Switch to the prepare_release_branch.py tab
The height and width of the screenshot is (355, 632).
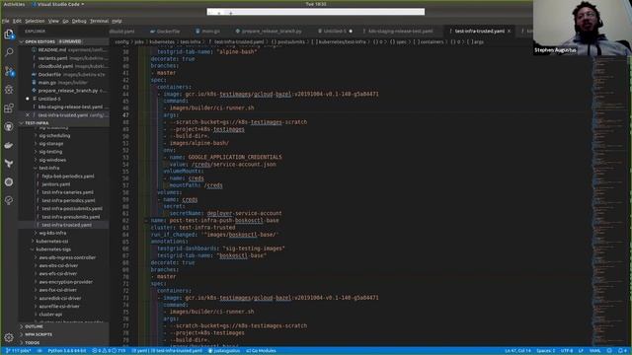tap(269, 31)
